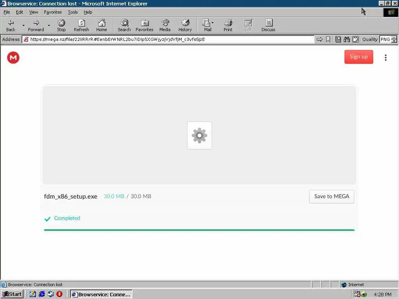Open the Back button history dropdown arrow
The height and width of the screenshot is (299, 399).
click(23, 25)
